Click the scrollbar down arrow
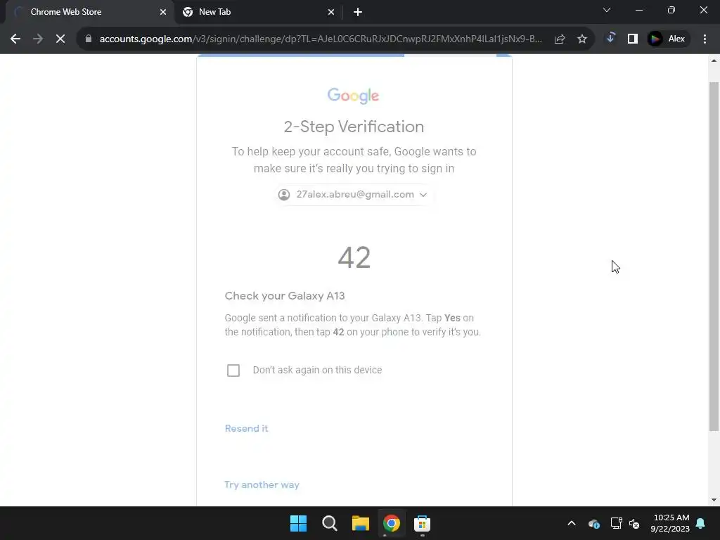The image size is (720, 540). pyautogui.click(x=714, y=500)
